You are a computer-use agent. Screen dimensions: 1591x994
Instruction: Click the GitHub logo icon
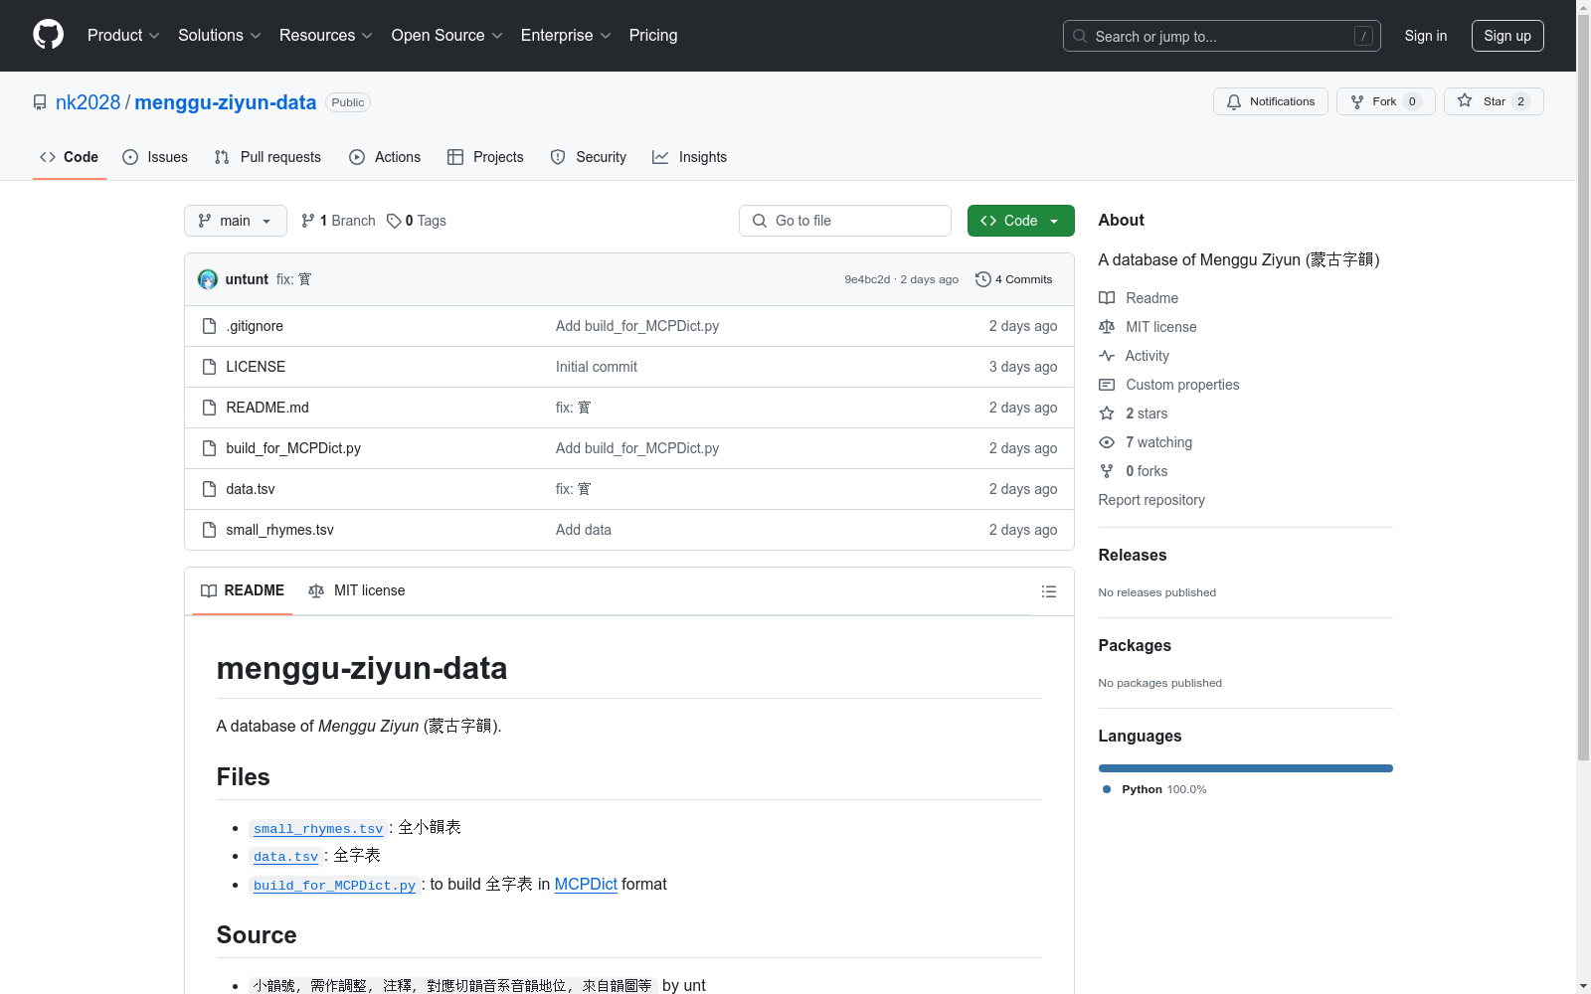(48, 35)
